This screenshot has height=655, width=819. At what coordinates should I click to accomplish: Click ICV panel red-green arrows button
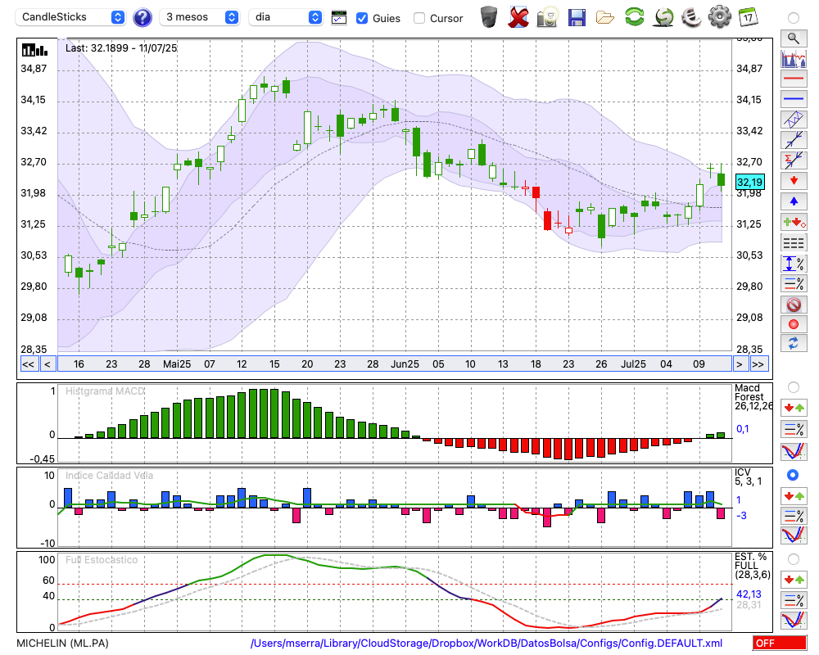(794, 495)
